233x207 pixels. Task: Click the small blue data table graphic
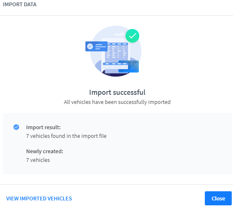click(129, 67)
